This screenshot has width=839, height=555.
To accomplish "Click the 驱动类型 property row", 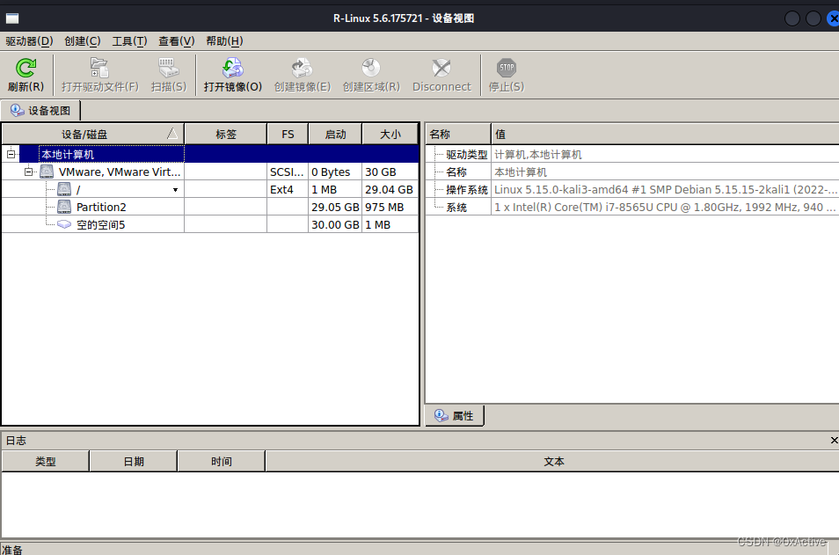I will (x=632, y=155).
